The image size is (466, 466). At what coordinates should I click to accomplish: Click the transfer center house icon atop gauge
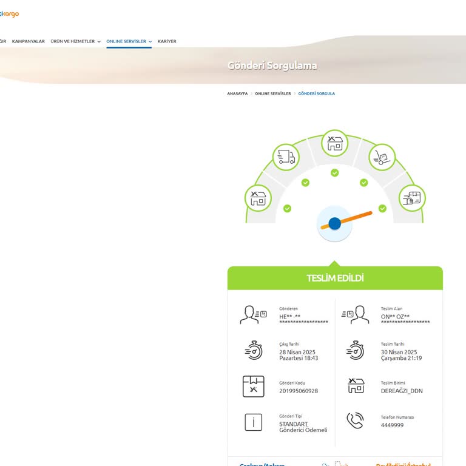coord(335,143)
